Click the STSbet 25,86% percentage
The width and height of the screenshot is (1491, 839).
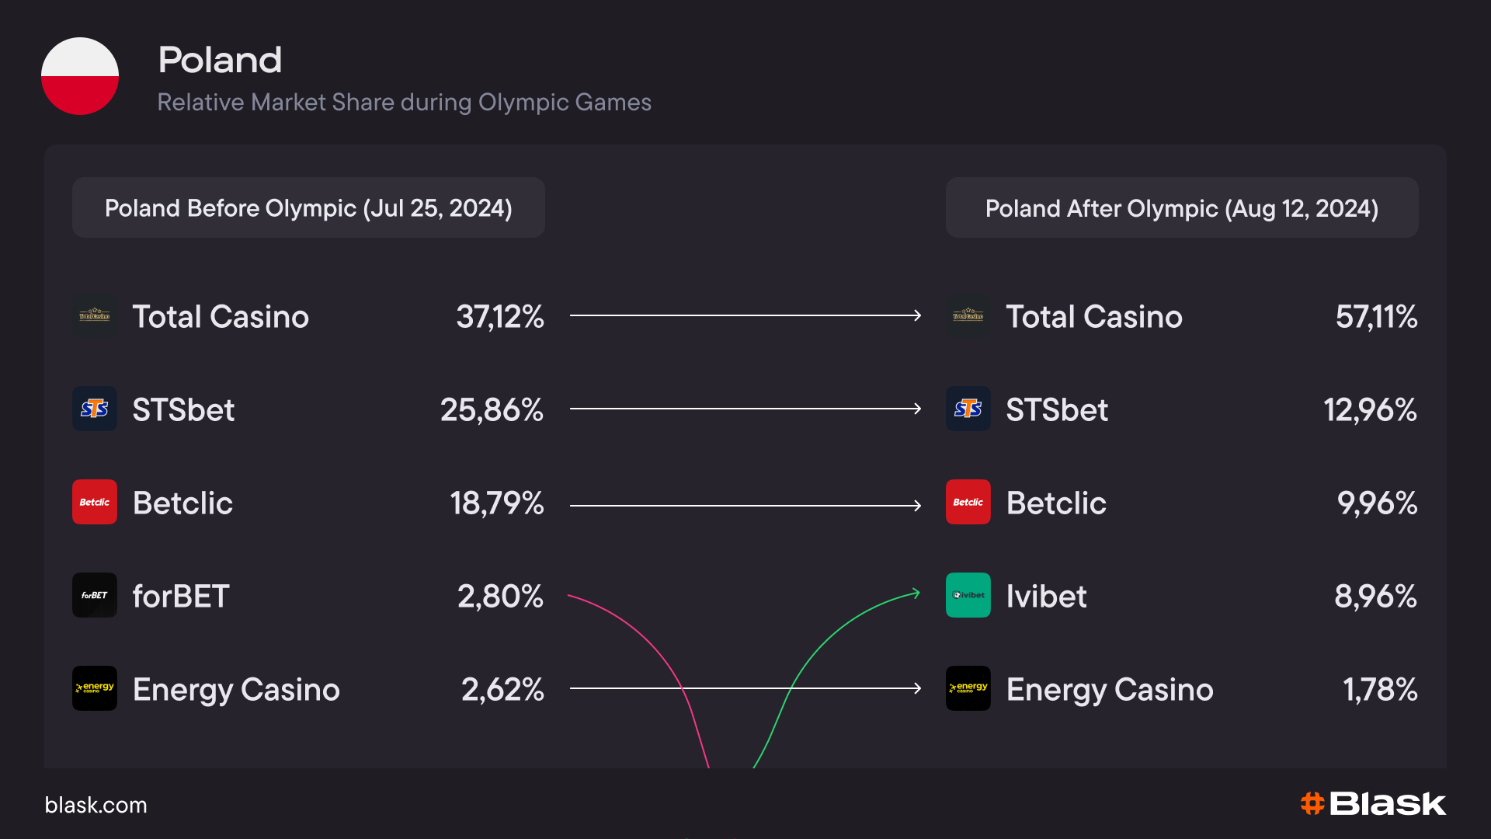point(492,410)
